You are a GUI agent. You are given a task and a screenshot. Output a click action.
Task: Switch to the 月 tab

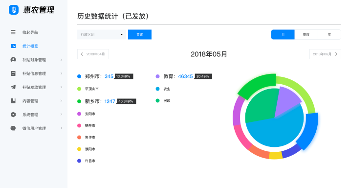[x=283, y=35]
